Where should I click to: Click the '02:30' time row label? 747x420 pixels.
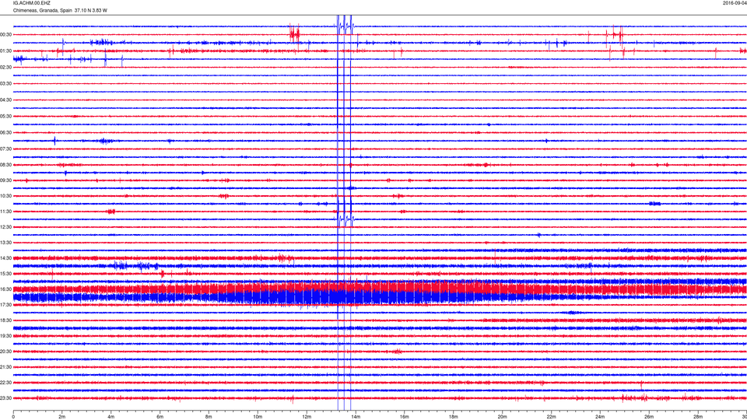click(5, 68)
